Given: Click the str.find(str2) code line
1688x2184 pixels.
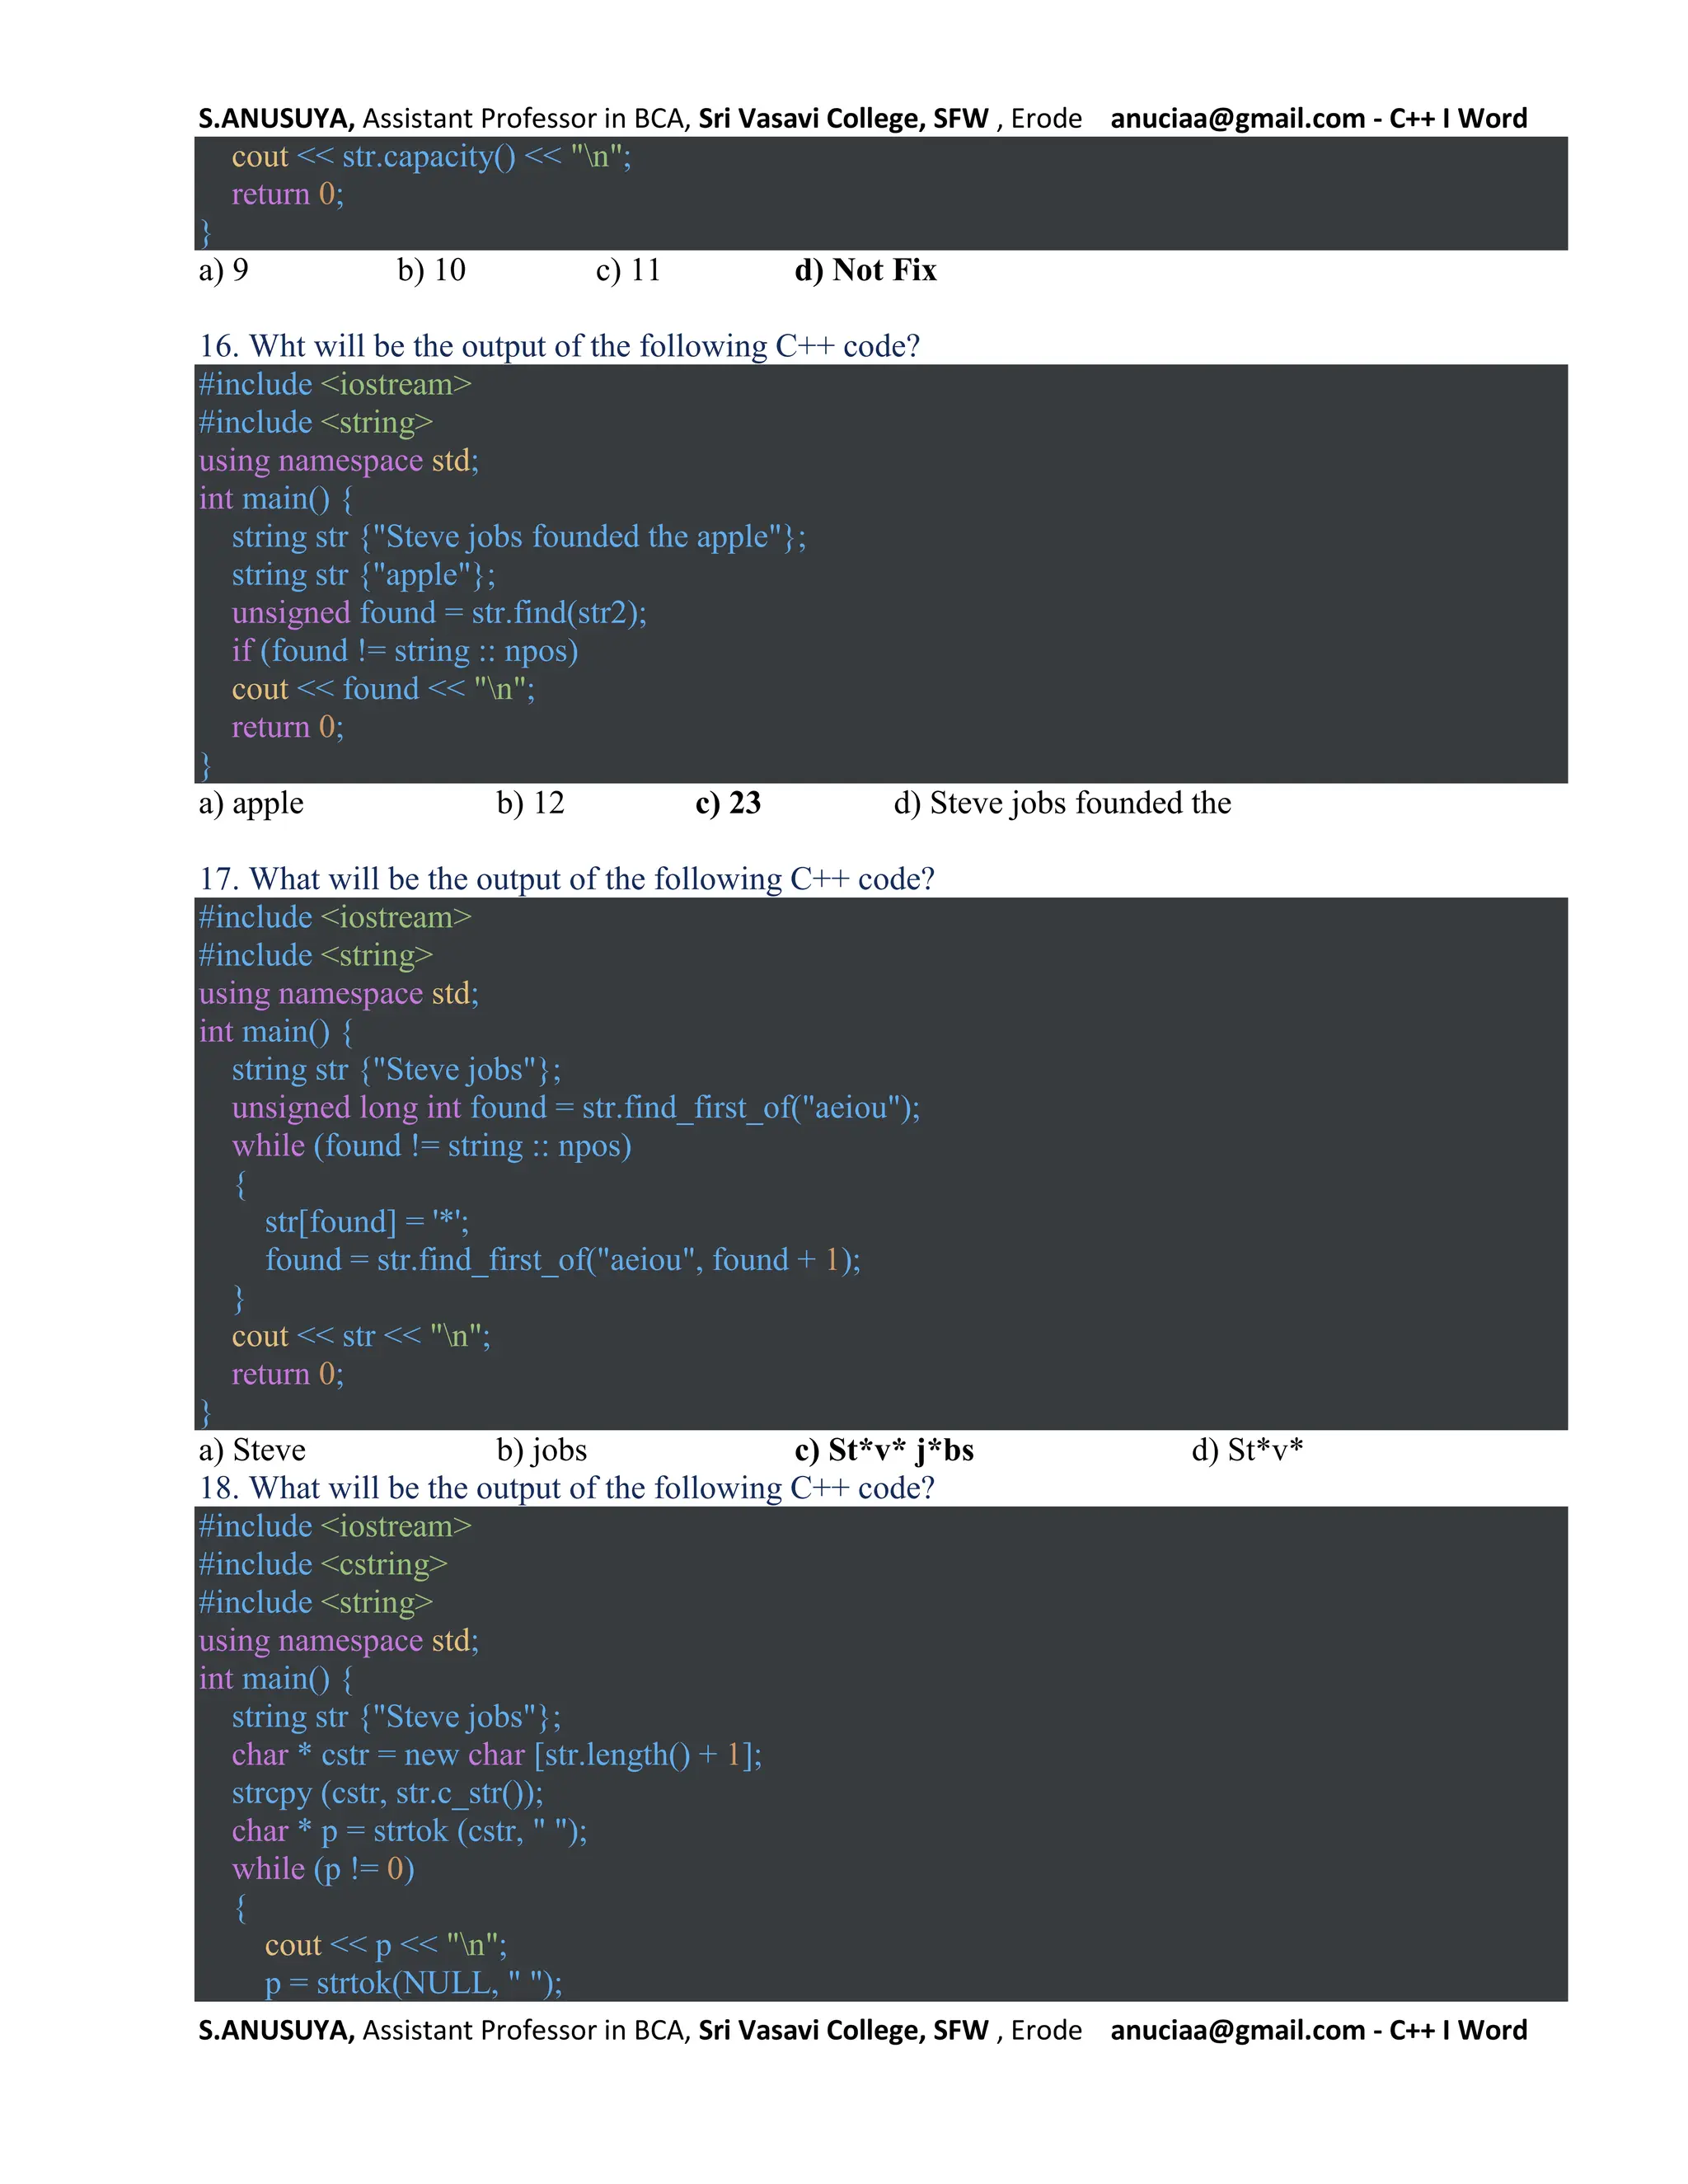Looking at the screenshot, I should tap(439, 613).
